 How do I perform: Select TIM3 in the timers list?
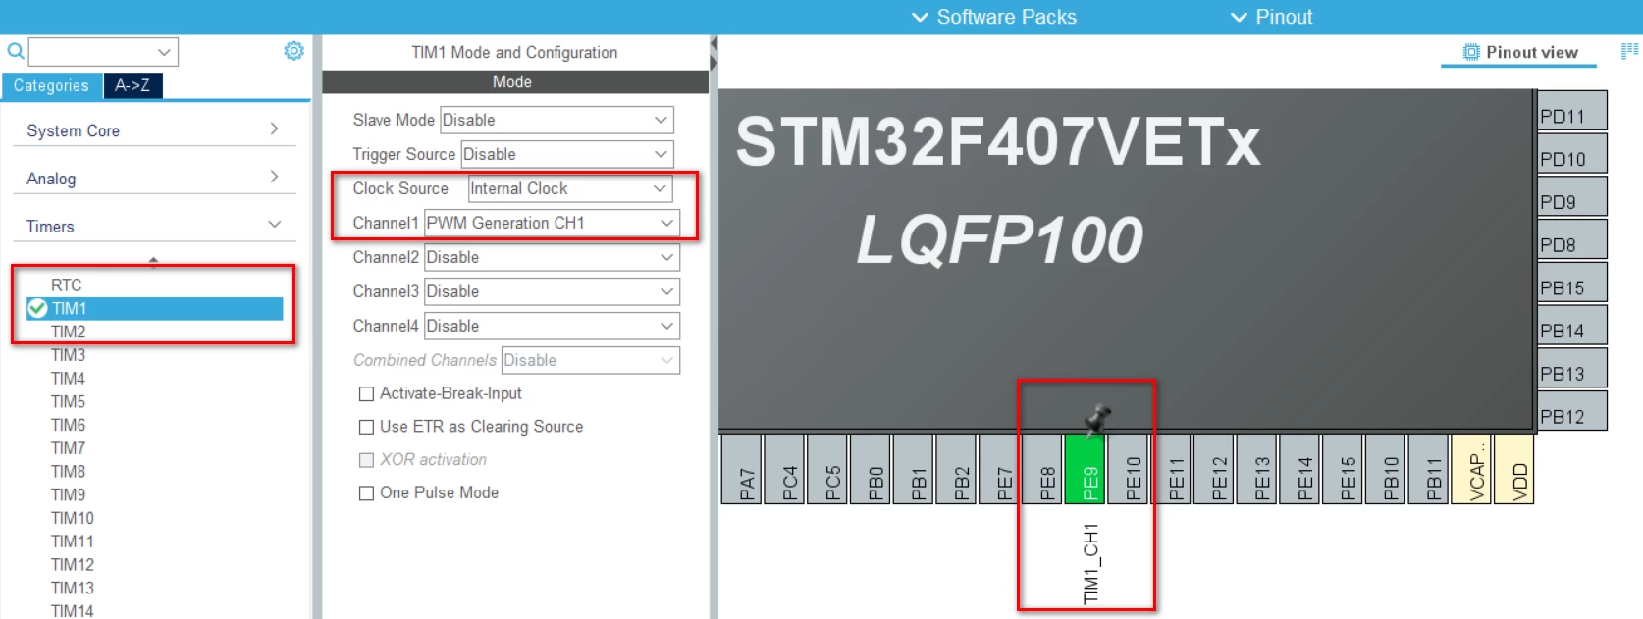(x=69, y=355)
